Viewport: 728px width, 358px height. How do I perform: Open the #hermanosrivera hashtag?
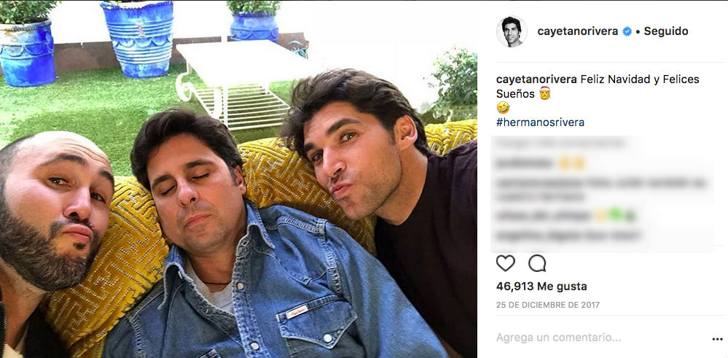[x=540, y=122]
